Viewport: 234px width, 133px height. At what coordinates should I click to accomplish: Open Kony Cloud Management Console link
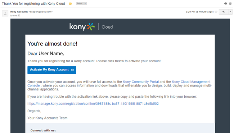click(119, 84)
